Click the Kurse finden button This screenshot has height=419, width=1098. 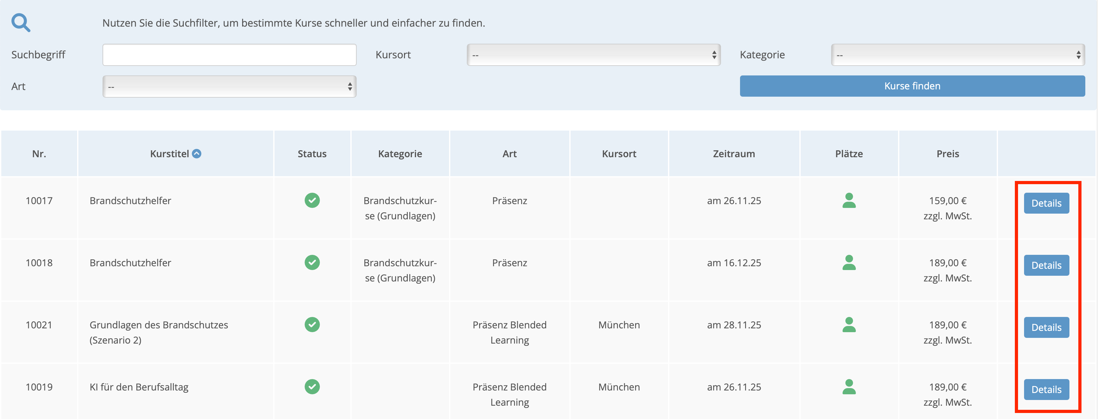(912, 86)
